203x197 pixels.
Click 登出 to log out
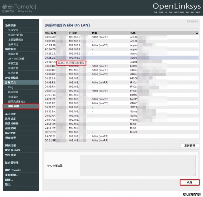tap(8, 184)
